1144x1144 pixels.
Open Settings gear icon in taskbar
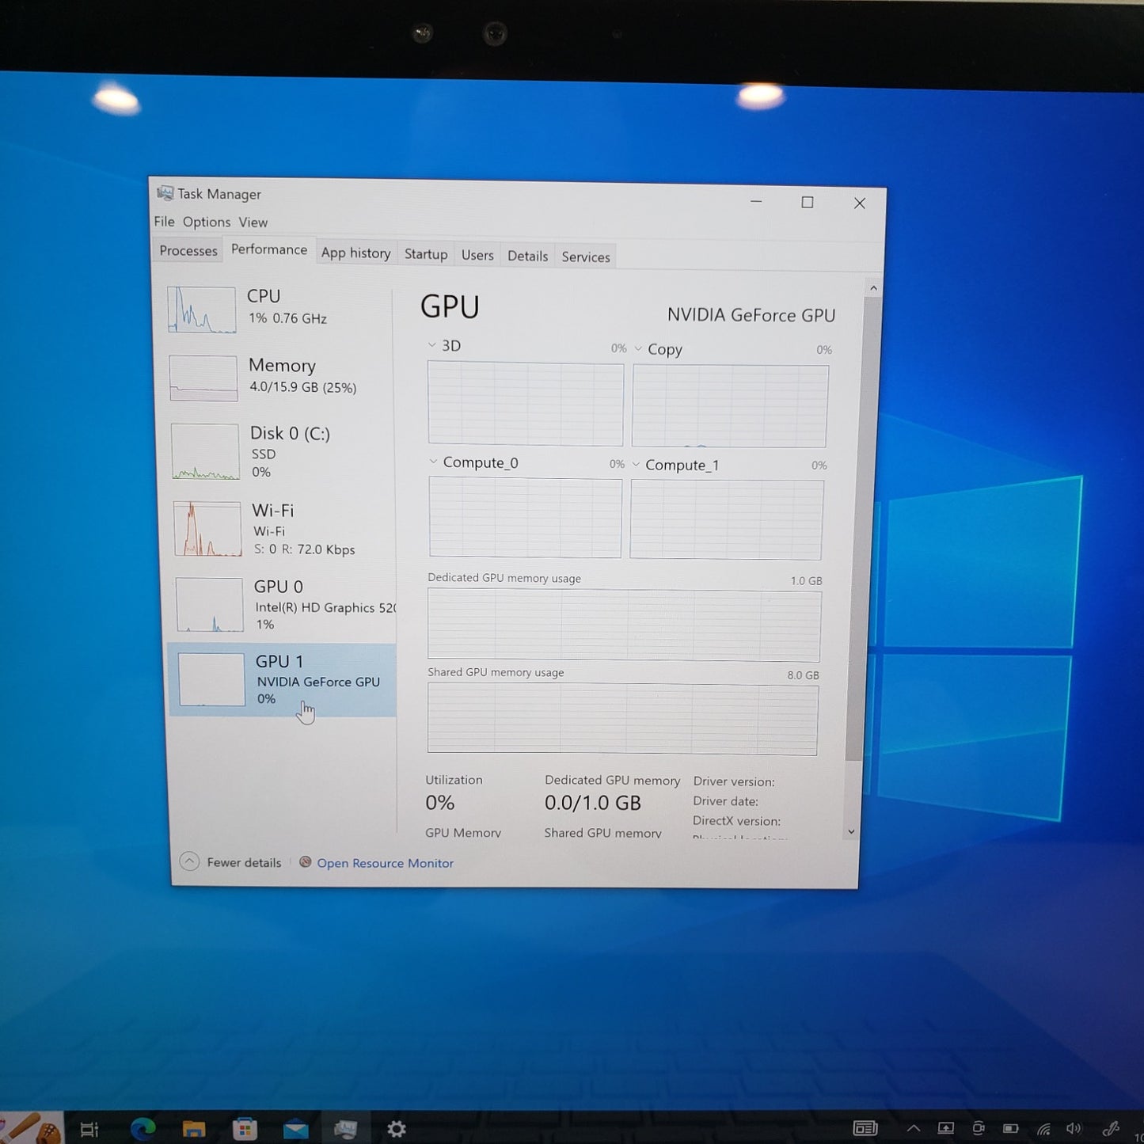click(x=396, y=1128)
